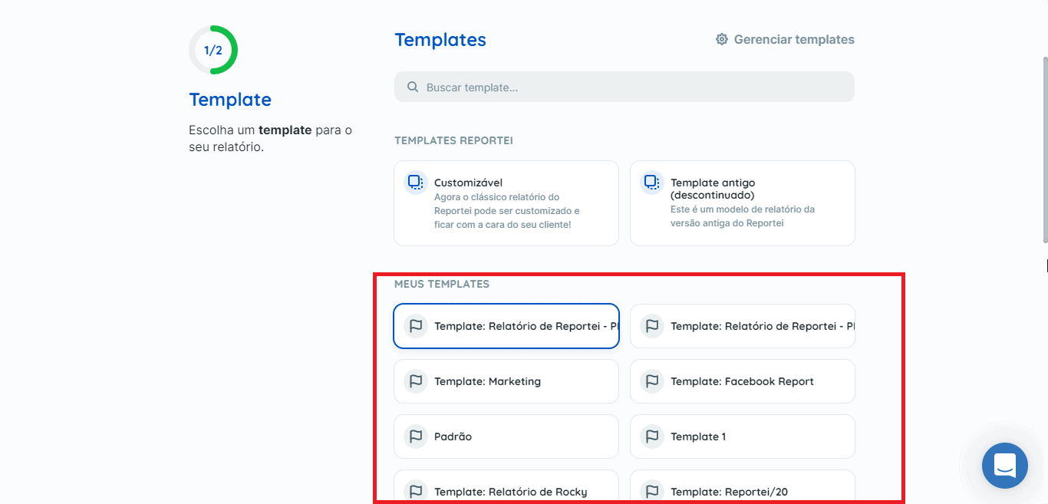Select the Padrão template
Screen dimensions: 1048x504
(x=506, y=436)
